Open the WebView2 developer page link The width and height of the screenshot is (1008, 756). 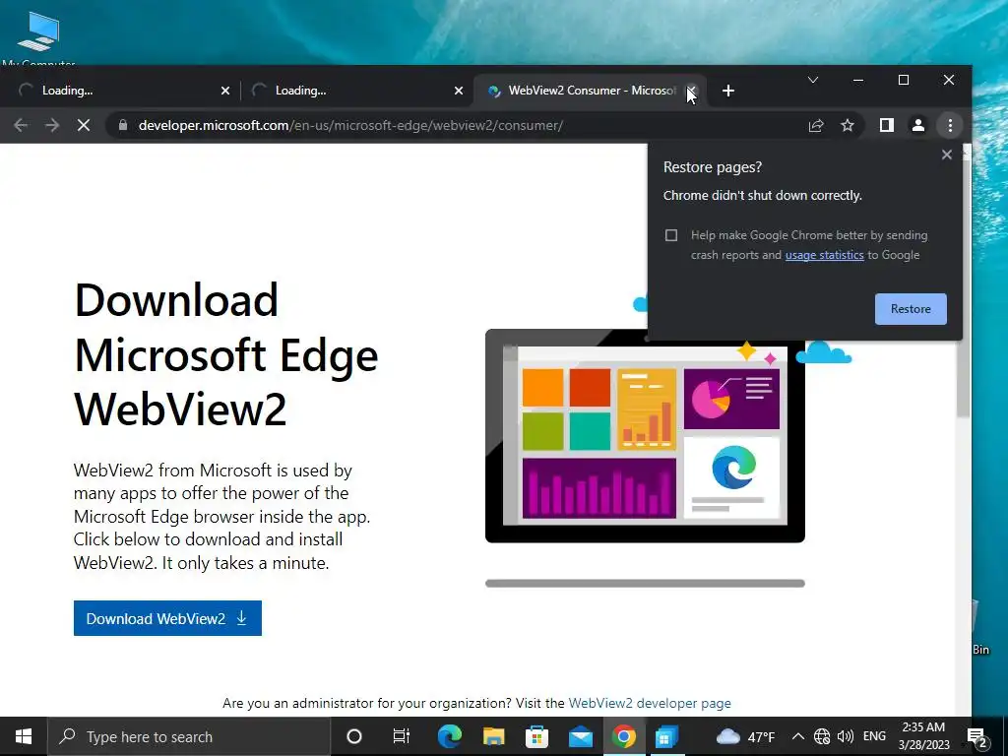[x=650, y=703]
